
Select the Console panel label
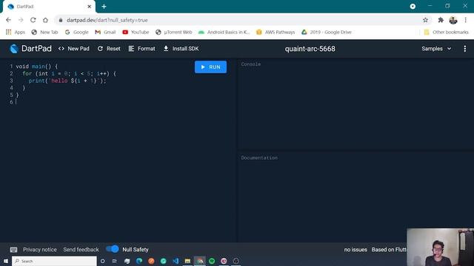(x=251, y=64)
